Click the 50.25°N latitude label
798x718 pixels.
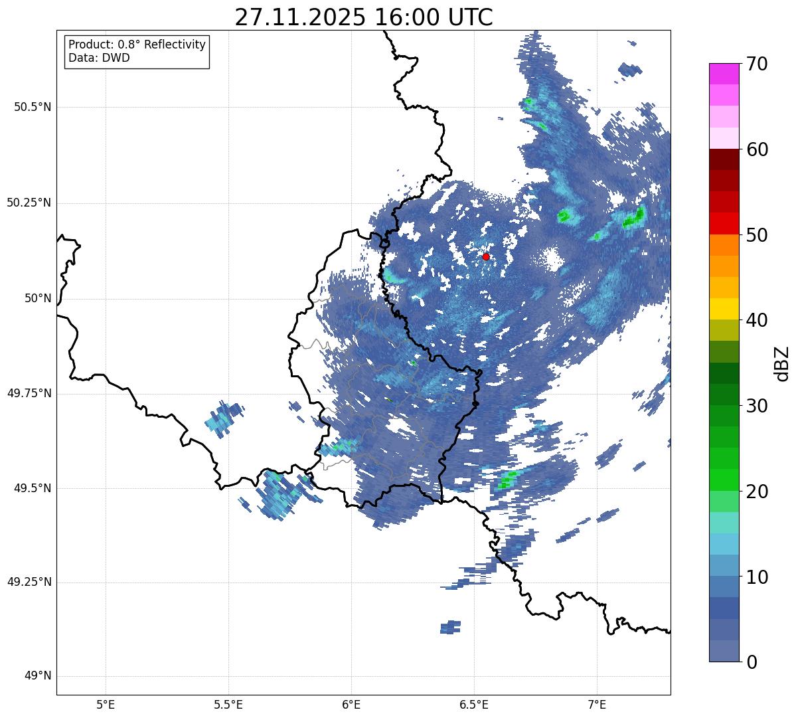click(x=29, y=203)
